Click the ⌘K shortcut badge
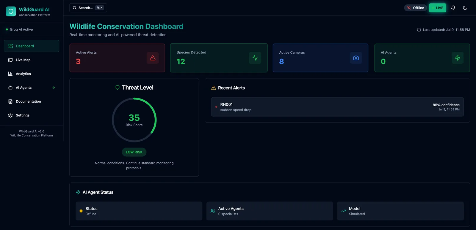The width and height of the screenshot is (476, 230). [x=99, y=8]
